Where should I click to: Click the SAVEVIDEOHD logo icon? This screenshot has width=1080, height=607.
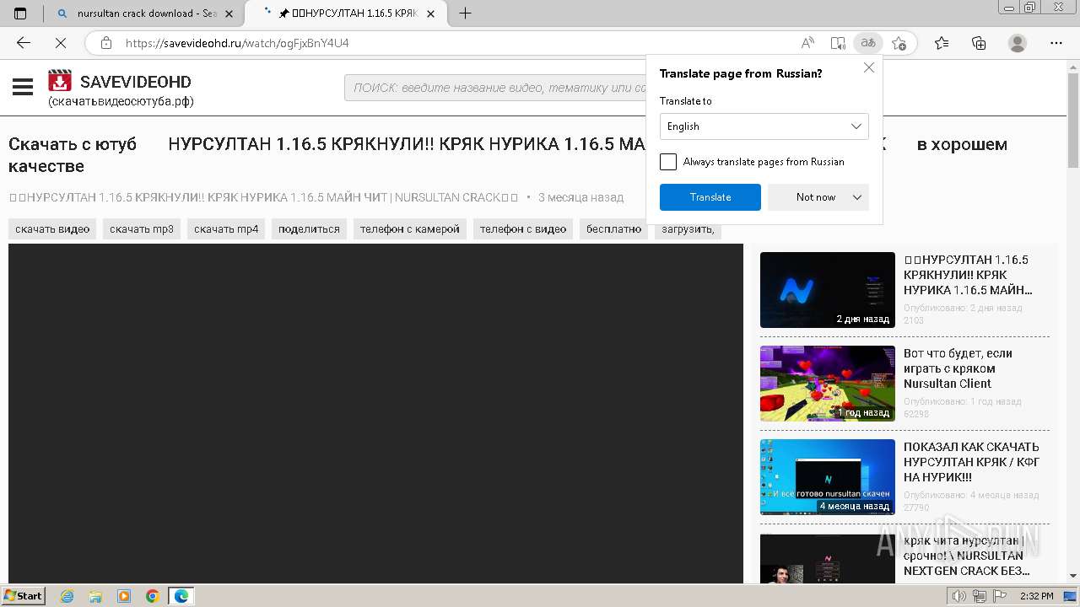coord(60,81)
